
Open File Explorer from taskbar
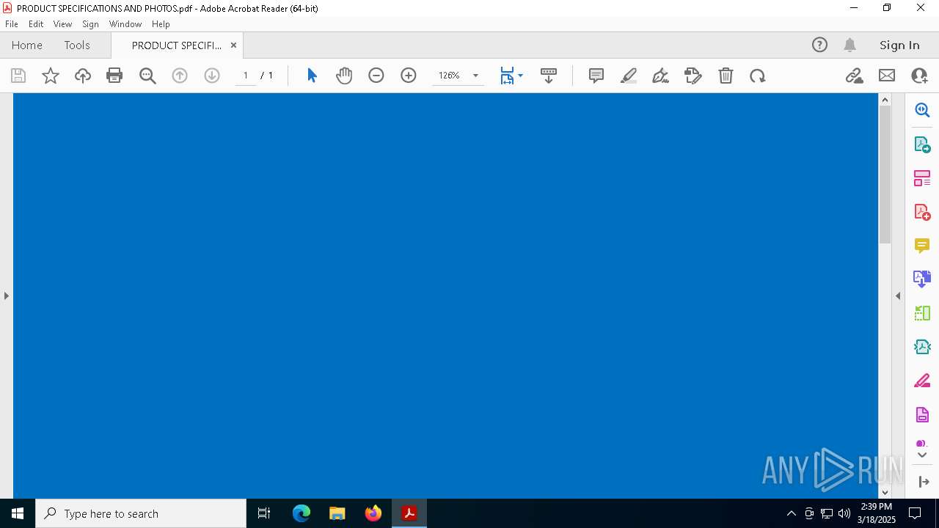[337, 513]
